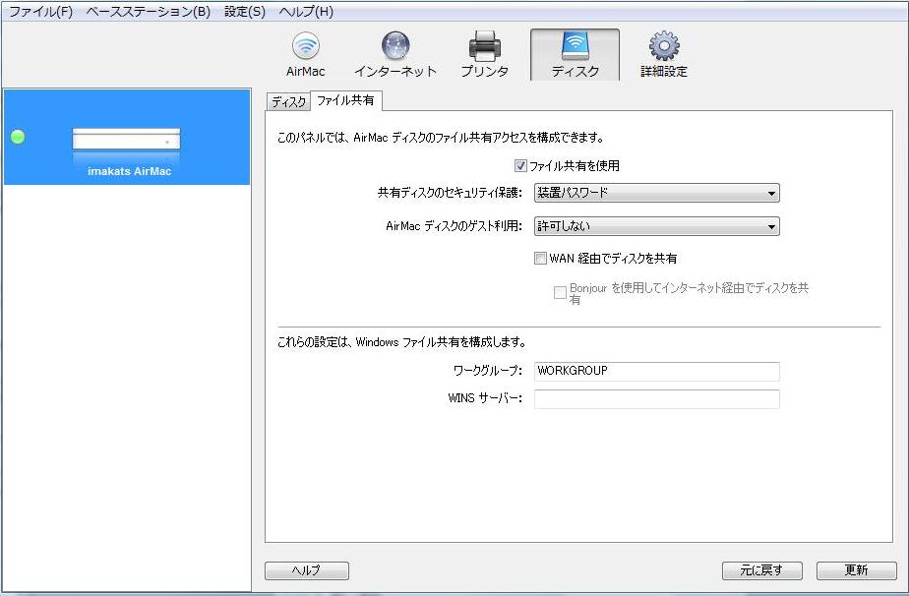
Task: Open the インターネット globe icon
Action: tap(394, 54)
